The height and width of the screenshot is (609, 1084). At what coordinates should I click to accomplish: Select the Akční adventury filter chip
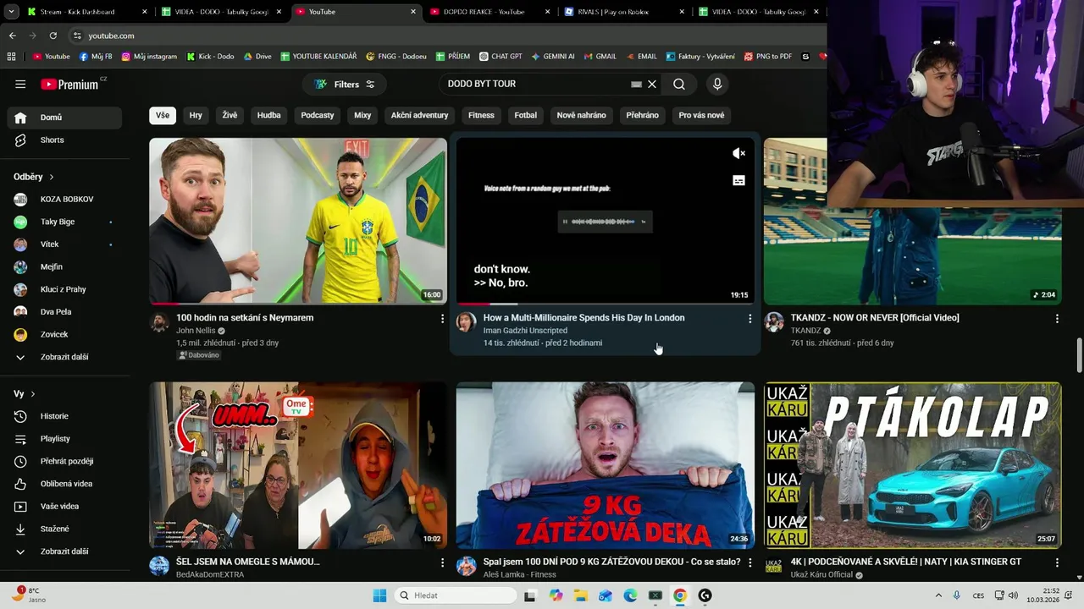[x=419, y=115]
